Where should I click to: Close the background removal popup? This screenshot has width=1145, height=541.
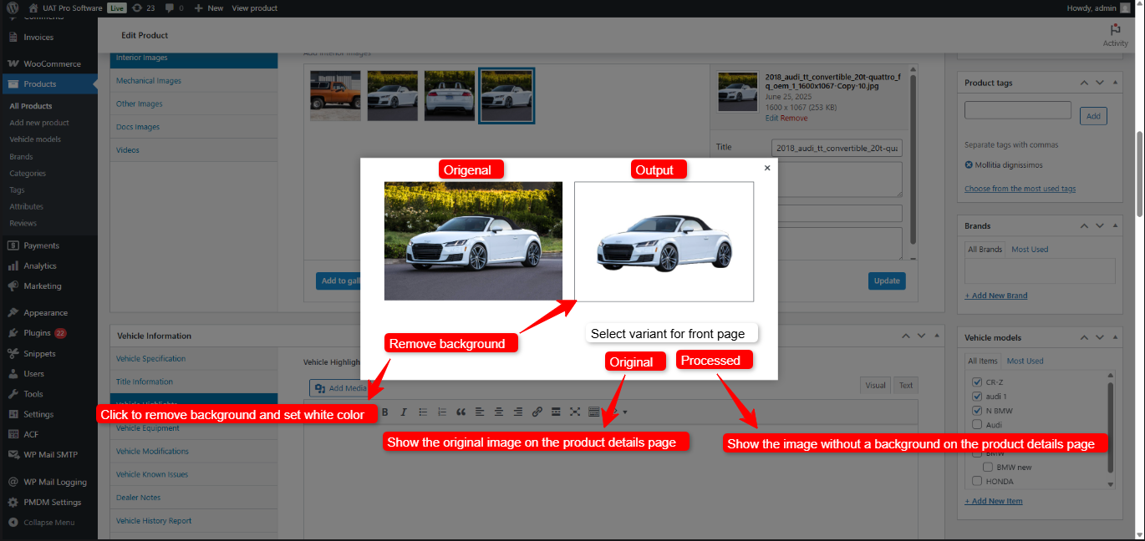click(x=767, y=168)
